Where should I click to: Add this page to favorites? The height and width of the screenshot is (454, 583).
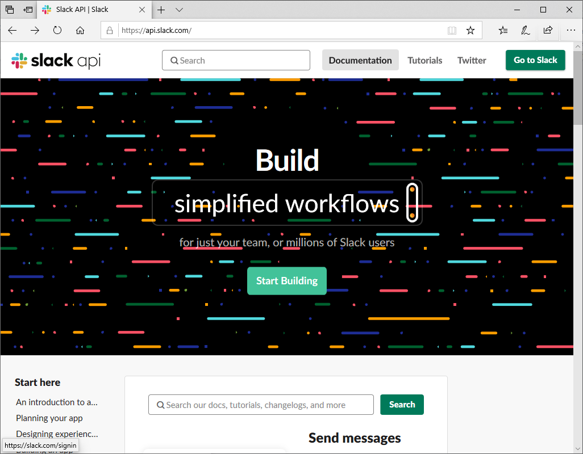(470, 31)
